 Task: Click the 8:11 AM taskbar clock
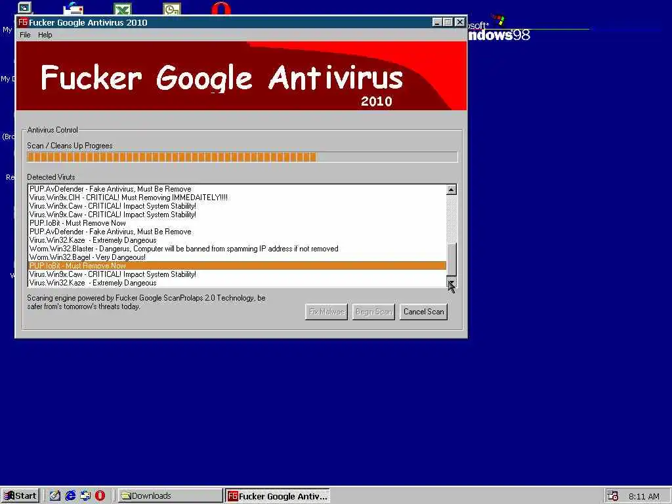click(644, 496)
